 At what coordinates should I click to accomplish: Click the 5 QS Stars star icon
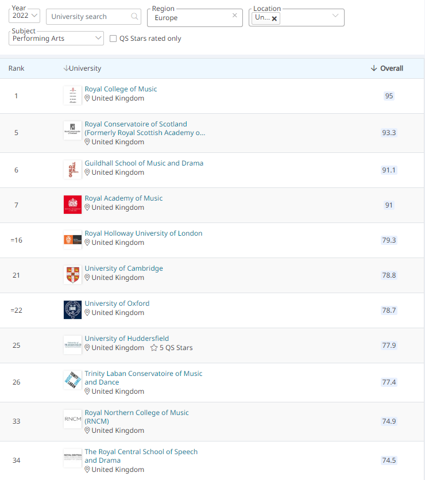(154, 348)
